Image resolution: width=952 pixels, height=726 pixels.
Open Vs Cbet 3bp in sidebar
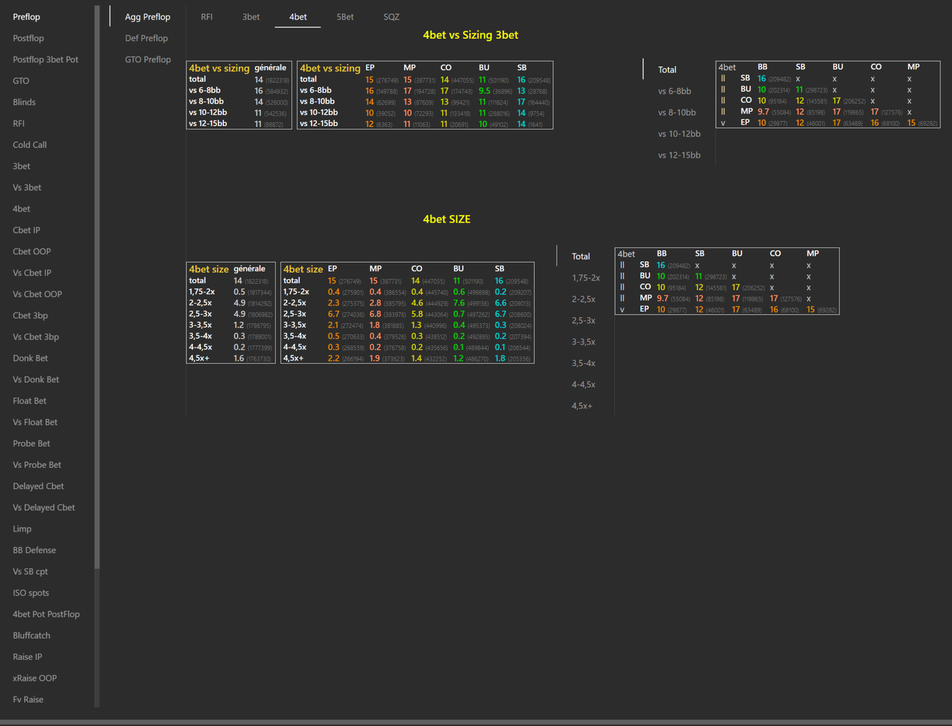(x=36, y=337)
